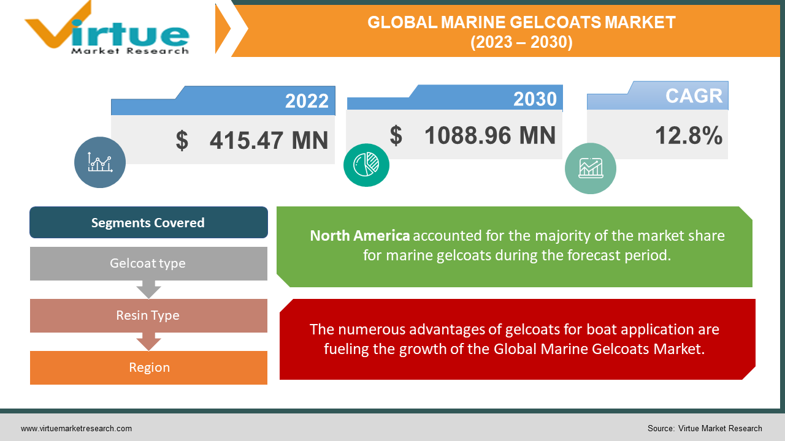Click the red gelcoats advantages statement box
The width and height of the screenshot is (785, 441).
518,339
